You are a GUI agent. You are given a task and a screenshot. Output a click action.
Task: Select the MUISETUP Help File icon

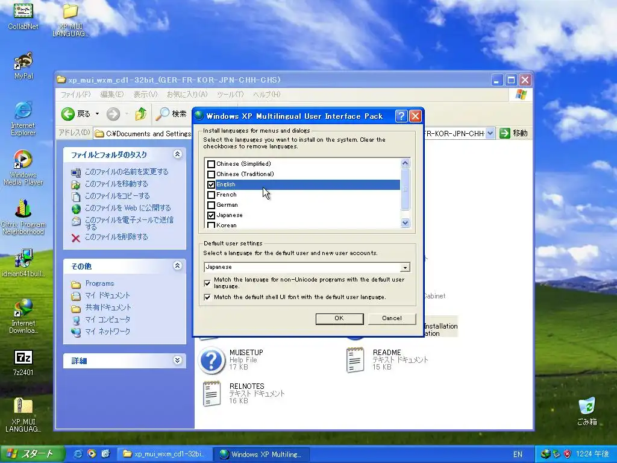211,359
